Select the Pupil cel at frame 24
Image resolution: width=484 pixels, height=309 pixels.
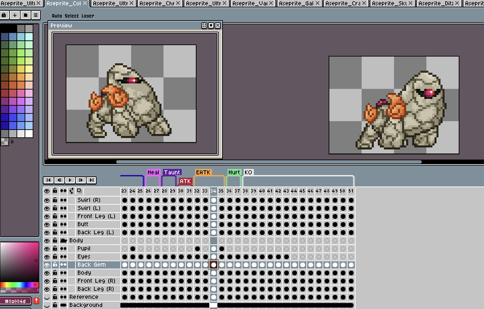point(133,249)
